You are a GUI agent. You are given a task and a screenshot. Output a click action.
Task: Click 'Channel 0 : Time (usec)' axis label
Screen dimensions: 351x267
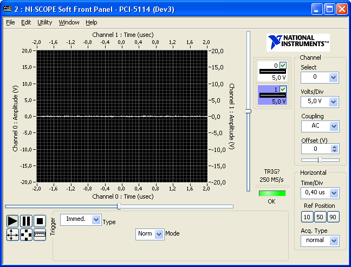tap(123, 196)
